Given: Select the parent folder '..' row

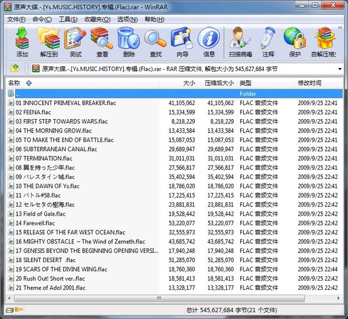Looking at the screenshot, I should tap(175, 94).
